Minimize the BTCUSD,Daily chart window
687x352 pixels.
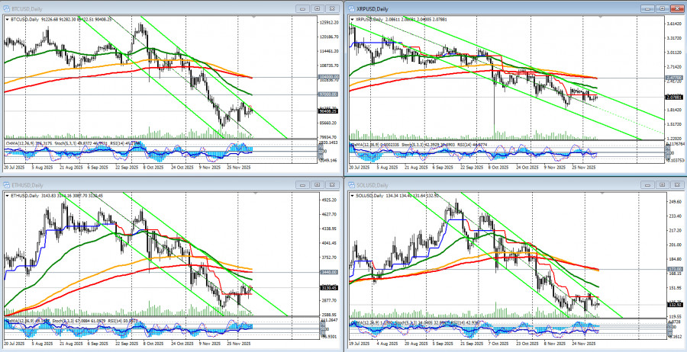tap(303, 8)
